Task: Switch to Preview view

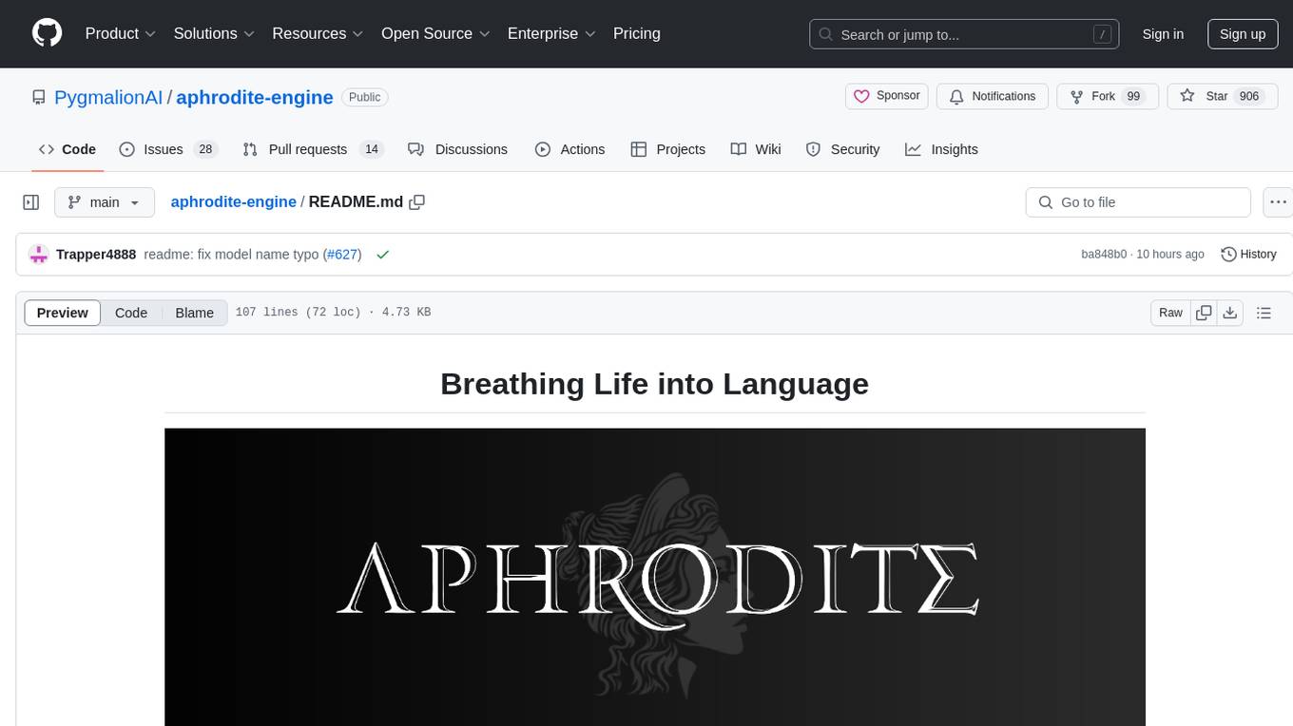Action: 63,313
